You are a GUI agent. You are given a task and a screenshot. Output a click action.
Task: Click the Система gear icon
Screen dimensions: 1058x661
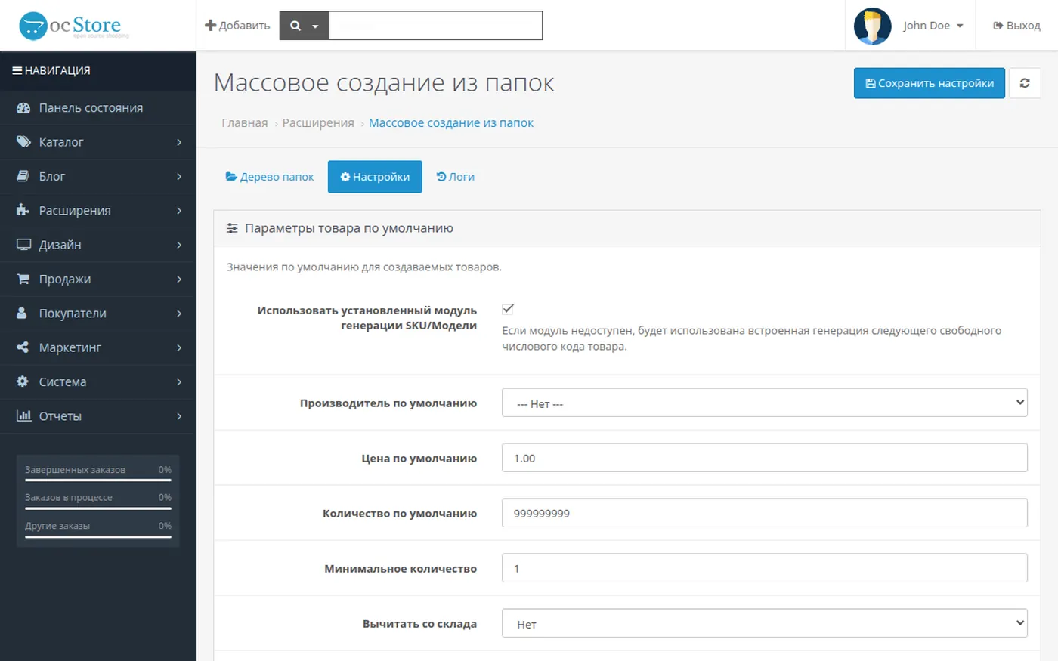(x=23, y=381)
